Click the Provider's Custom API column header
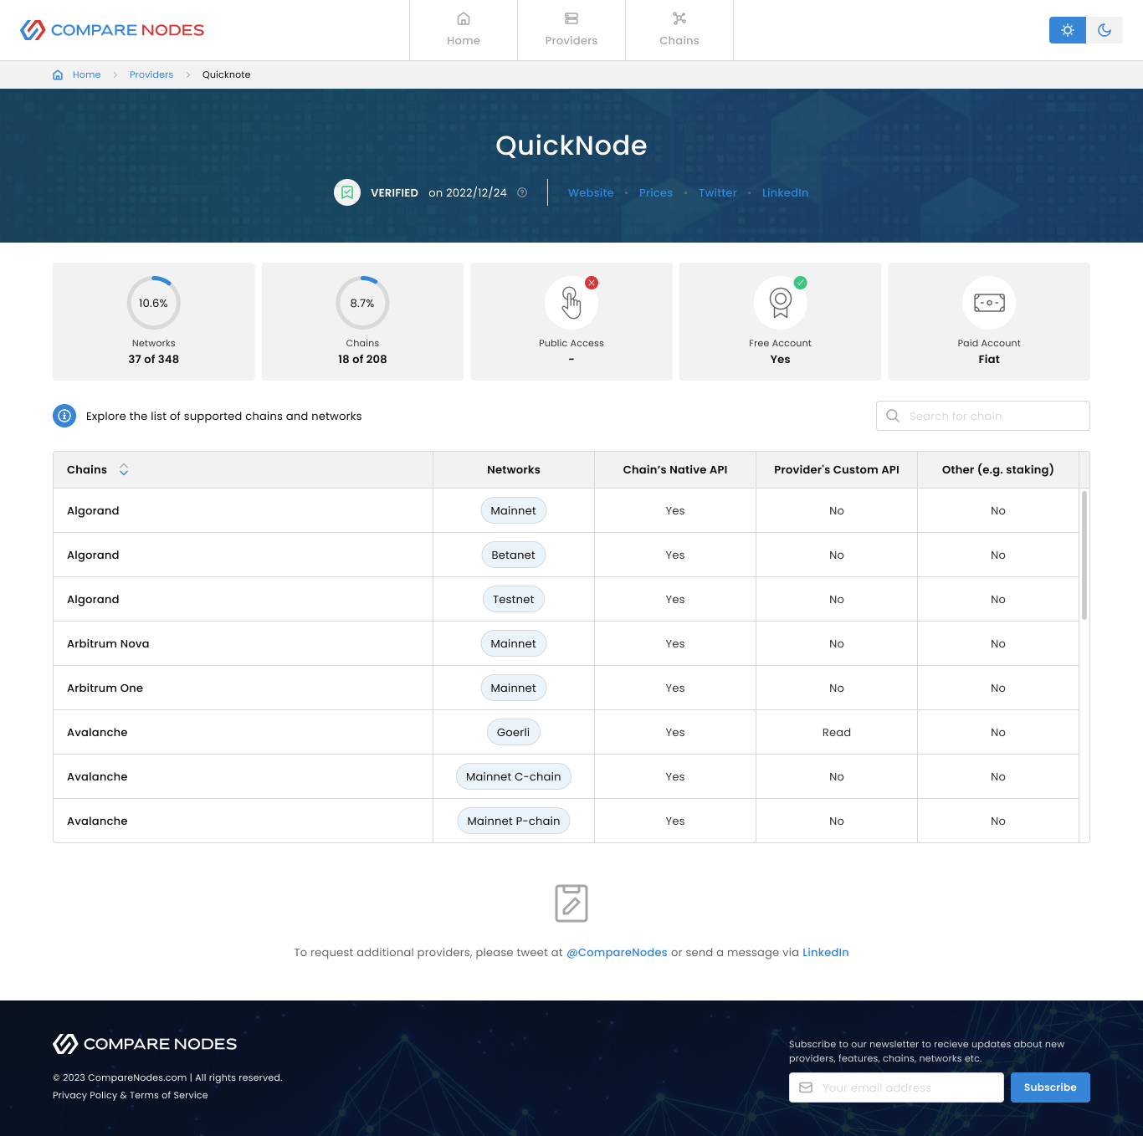This screenshot has height=1136, width=1143. pos(837,469)
